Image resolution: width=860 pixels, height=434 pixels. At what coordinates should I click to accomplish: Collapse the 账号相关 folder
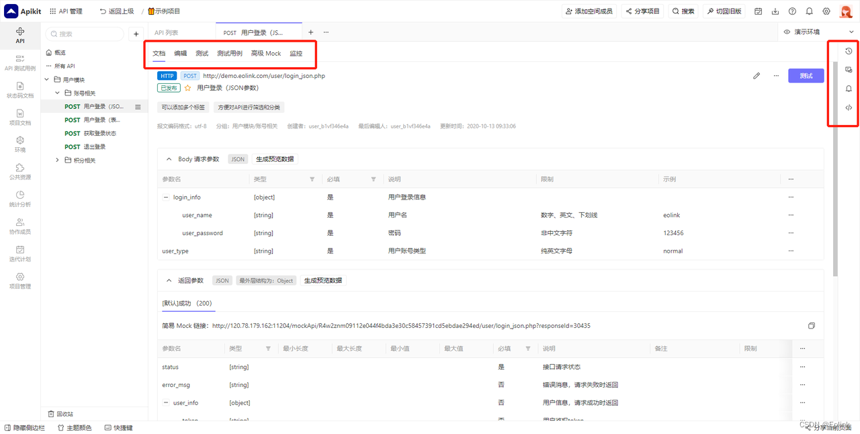point(57,92)
